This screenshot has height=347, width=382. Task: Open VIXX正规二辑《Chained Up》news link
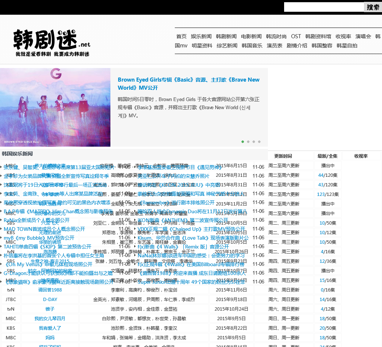pos(191,229)
